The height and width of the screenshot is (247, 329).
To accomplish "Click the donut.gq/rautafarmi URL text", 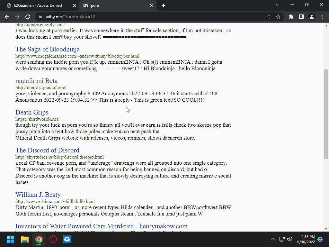I will point(41,87).
